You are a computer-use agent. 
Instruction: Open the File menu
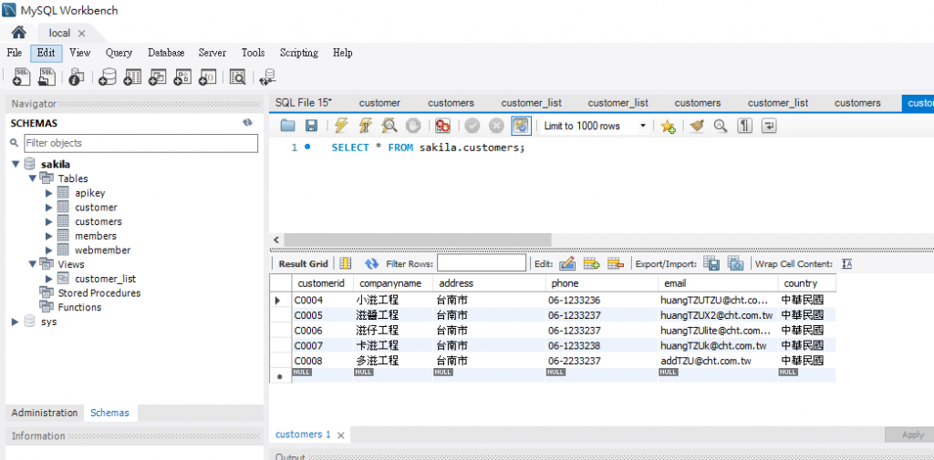coord(15,52)
